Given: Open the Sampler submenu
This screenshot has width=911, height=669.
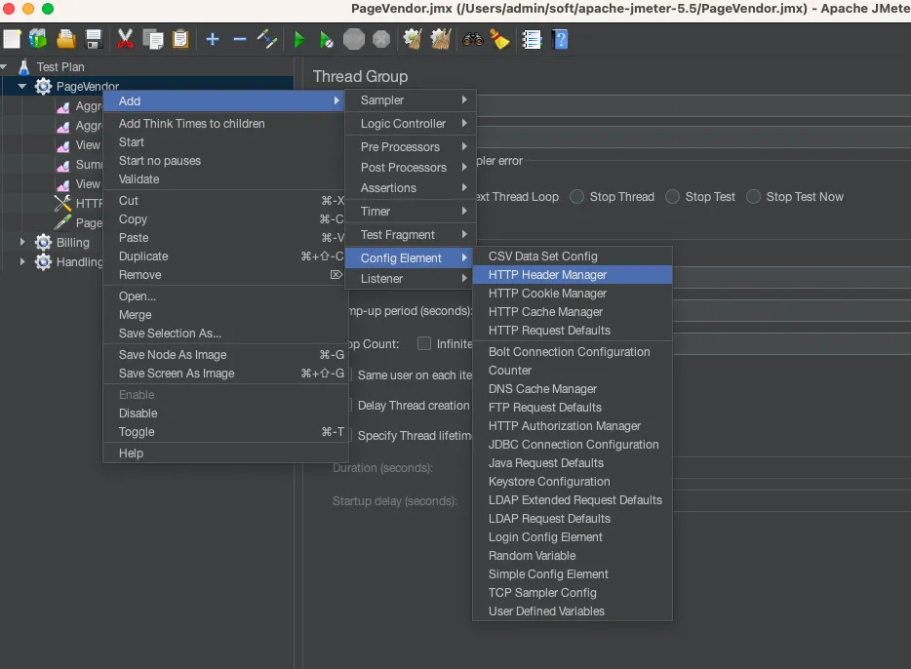Looking at the screenshot, I should [411, 99].
